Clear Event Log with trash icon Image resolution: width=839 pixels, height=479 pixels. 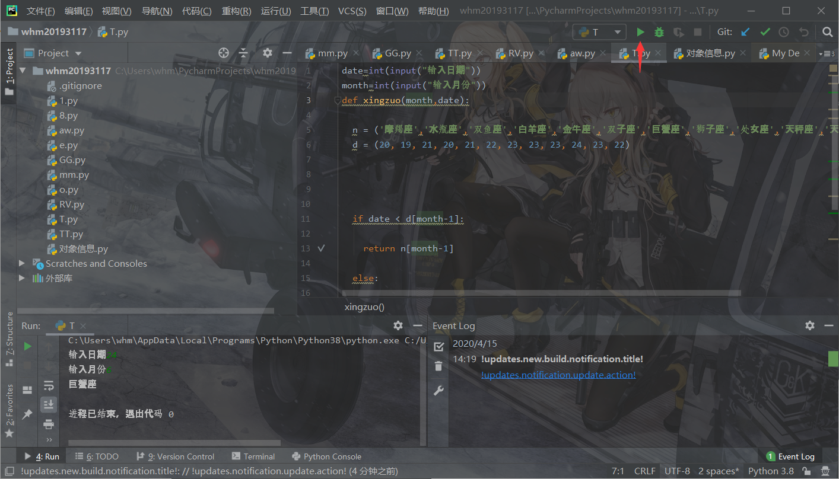(438, 366)
